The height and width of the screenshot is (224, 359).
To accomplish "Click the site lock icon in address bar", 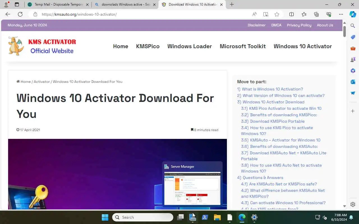I will click(x=35, y=14).
